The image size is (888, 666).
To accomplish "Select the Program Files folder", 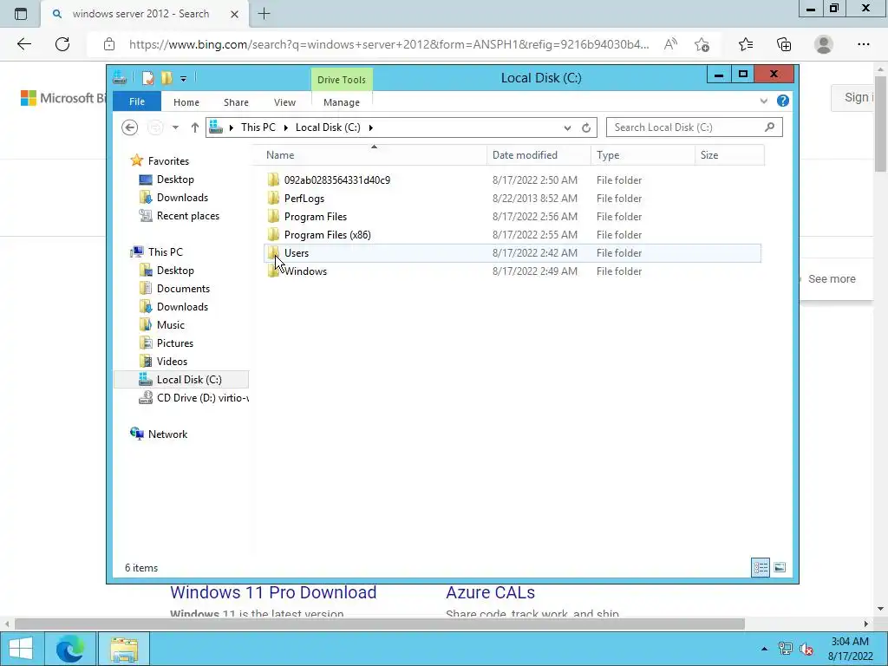I will click(316, 216).
